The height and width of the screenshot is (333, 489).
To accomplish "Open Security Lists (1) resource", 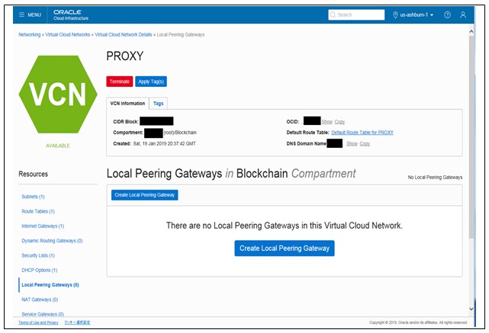I will coord(38,255).
